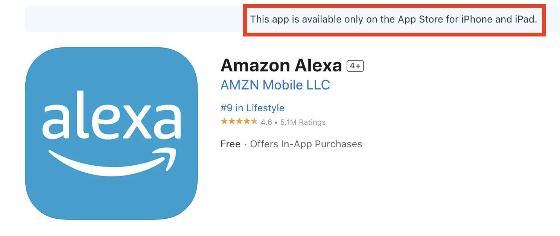Click the Amazon Alexa app title
Image resolution: width=560 pixels, height=236 pixels.
pyautogui.click(x=281, y=65)
